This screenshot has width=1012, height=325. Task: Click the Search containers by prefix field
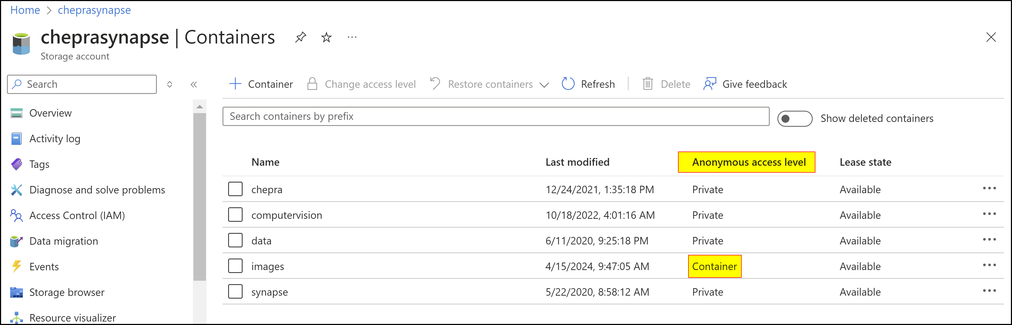click(x=495, y=116)
